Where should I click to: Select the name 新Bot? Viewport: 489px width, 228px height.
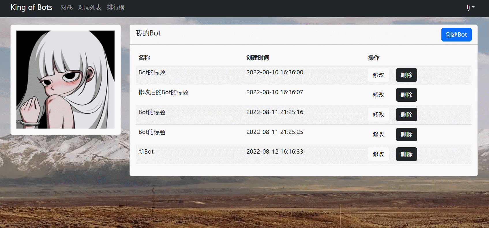coord(146,152)
